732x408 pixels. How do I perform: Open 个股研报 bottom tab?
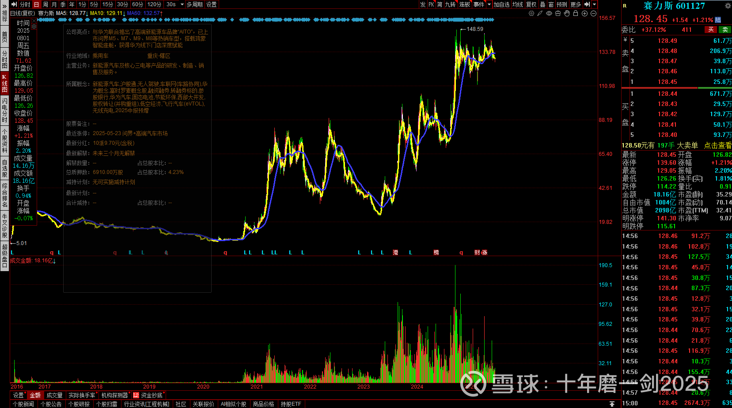point(79,404)
